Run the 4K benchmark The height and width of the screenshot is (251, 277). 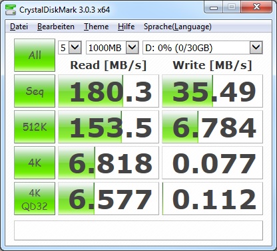(35, 163)
